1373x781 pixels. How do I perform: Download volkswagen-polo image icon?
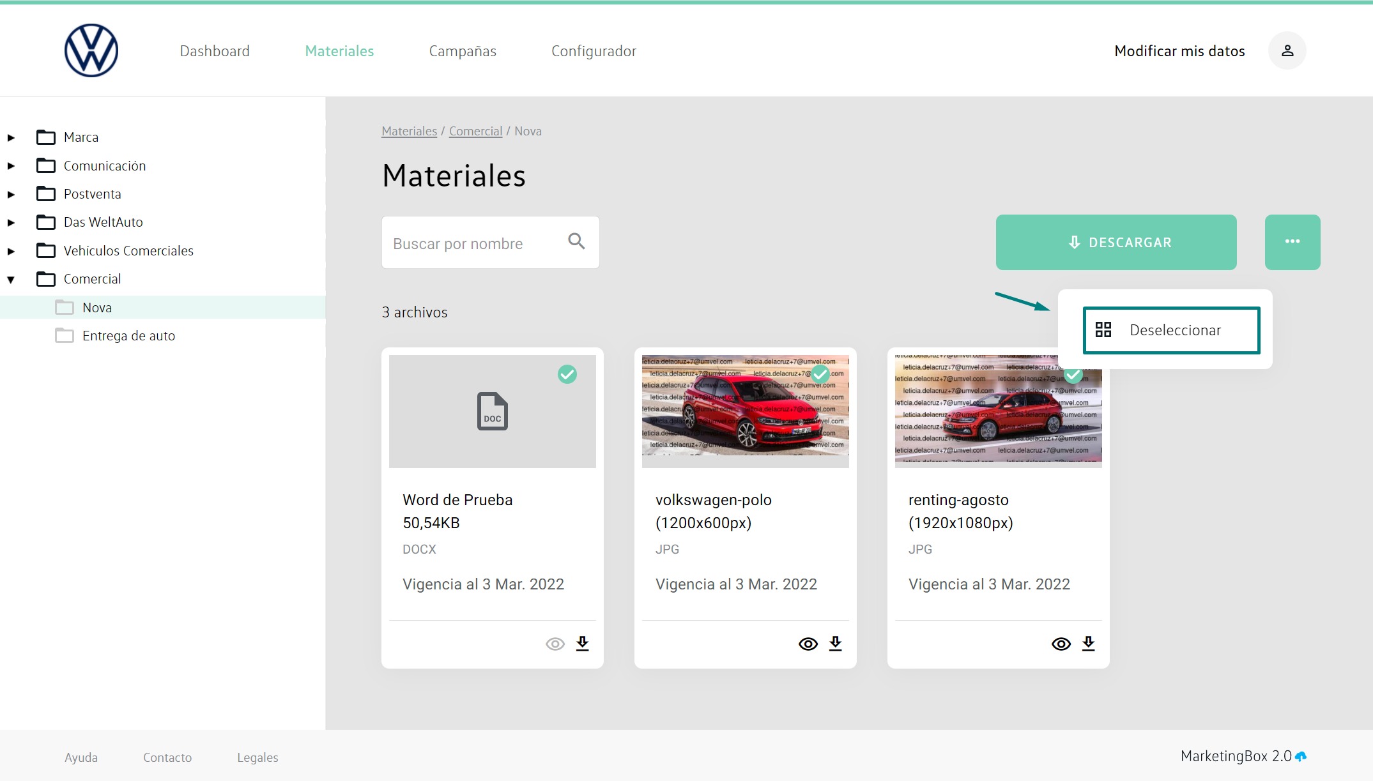(x=835, y=643)
